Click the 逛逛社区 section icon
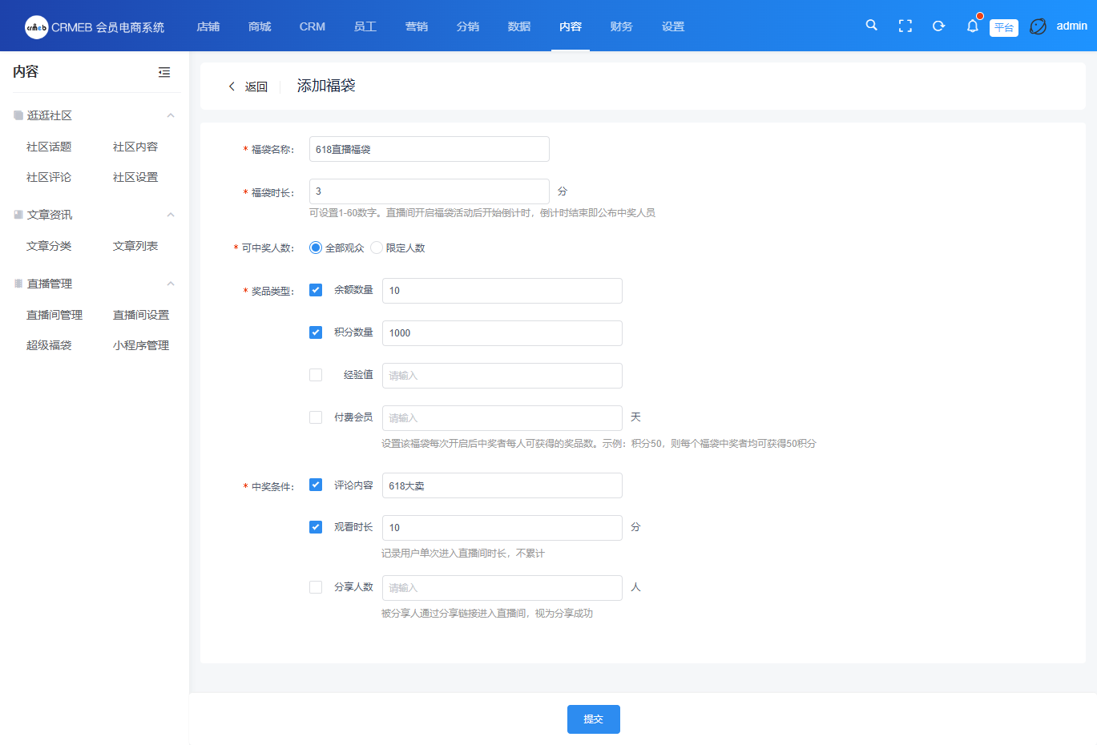 (x=18, y=115)
